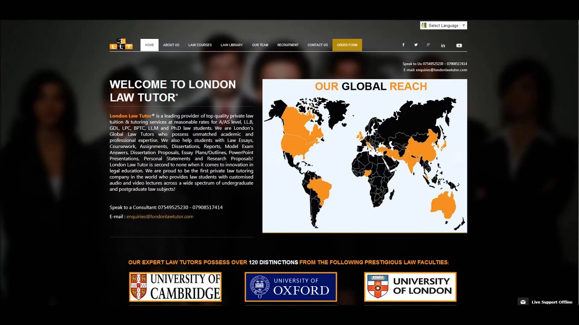
Task: Open the Facebook social icon
Action: pyautogui.click(x=403, y=45)
